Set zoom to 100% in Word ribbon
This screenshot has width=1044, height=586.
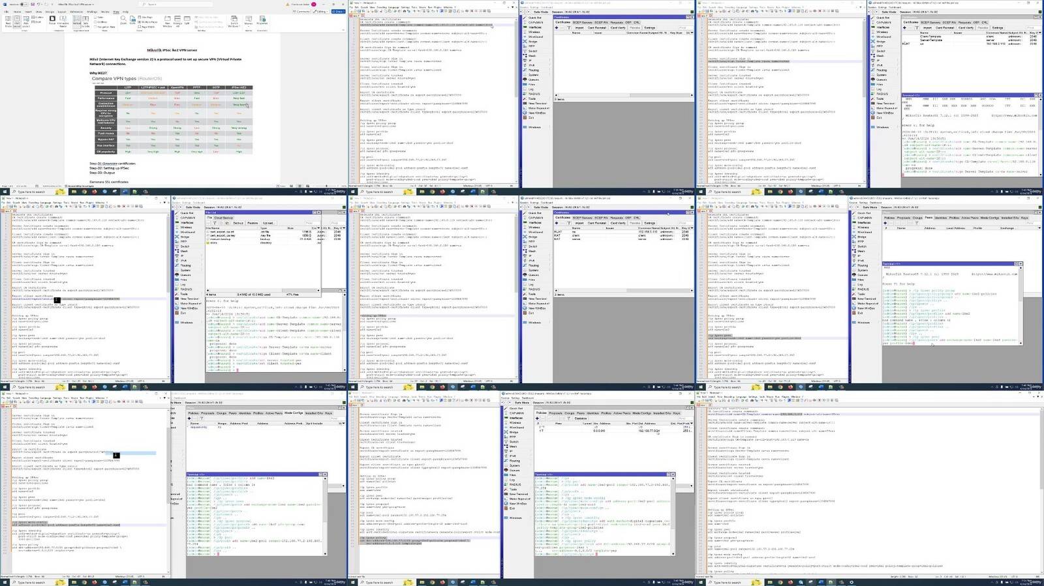point(132,20)
